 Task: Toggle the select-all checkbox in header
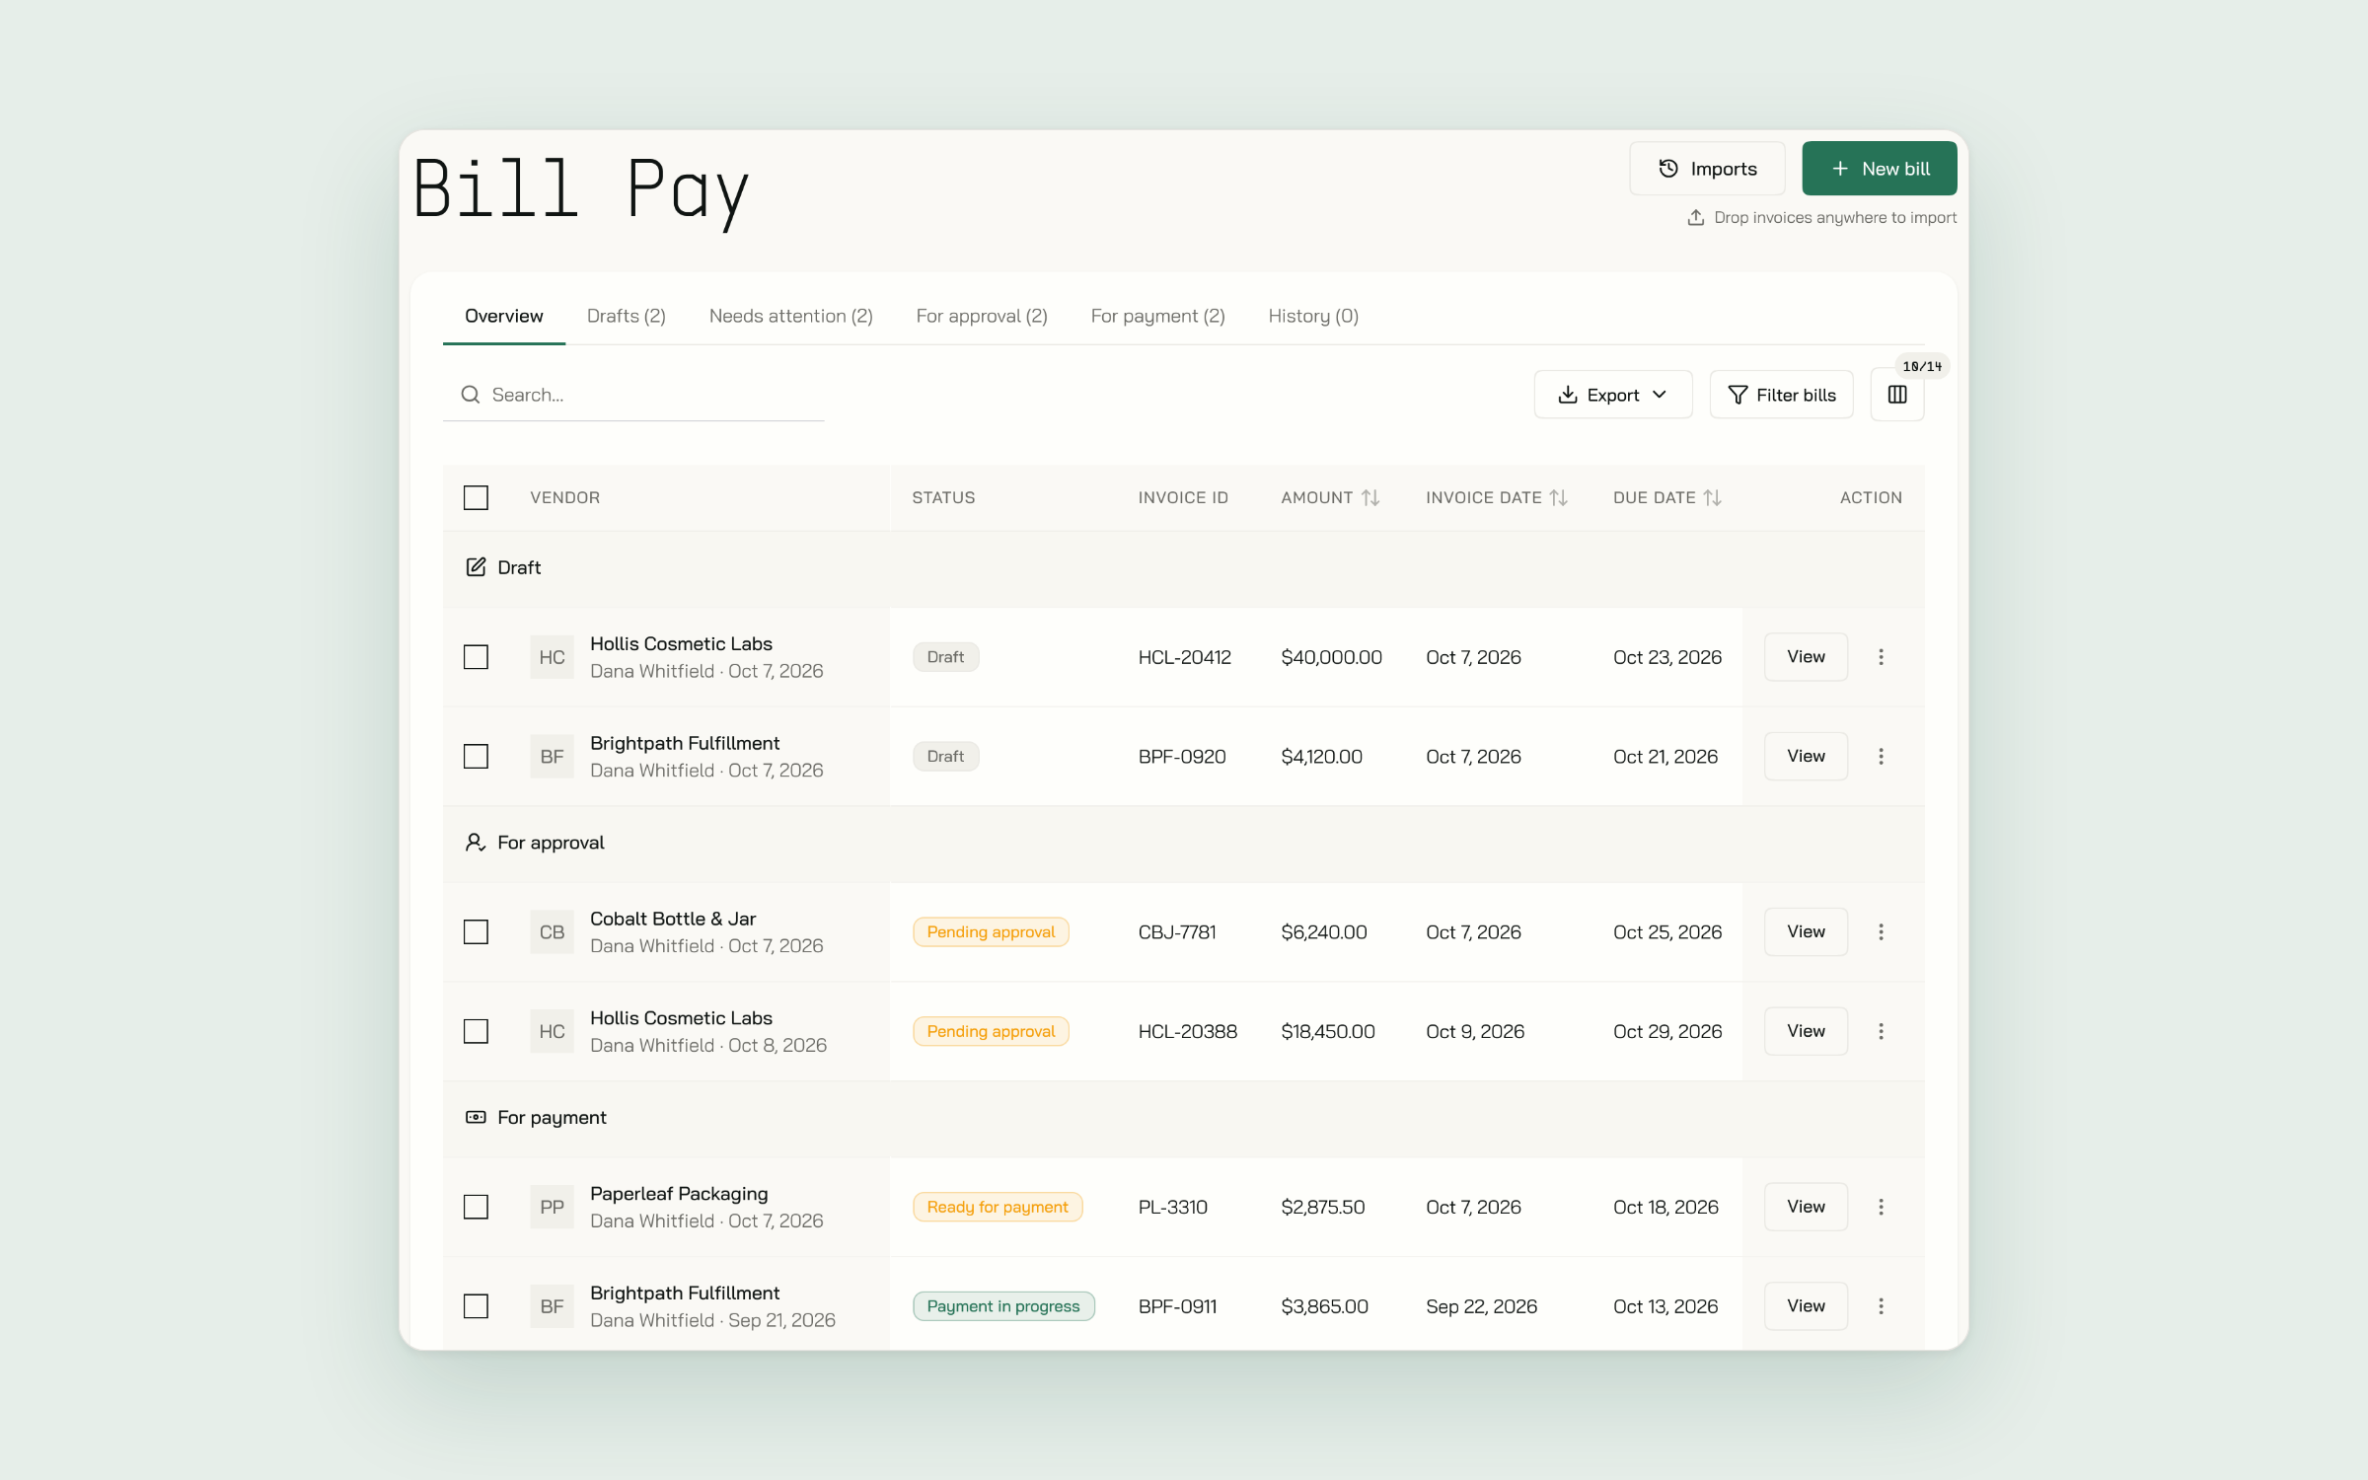[476, 498]
